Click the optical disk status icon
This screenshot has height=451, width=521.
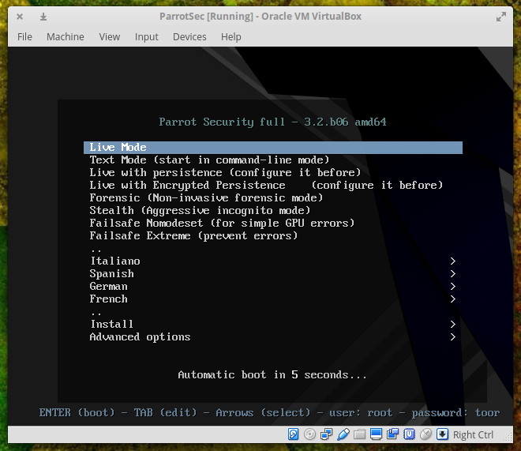[309, 434]
